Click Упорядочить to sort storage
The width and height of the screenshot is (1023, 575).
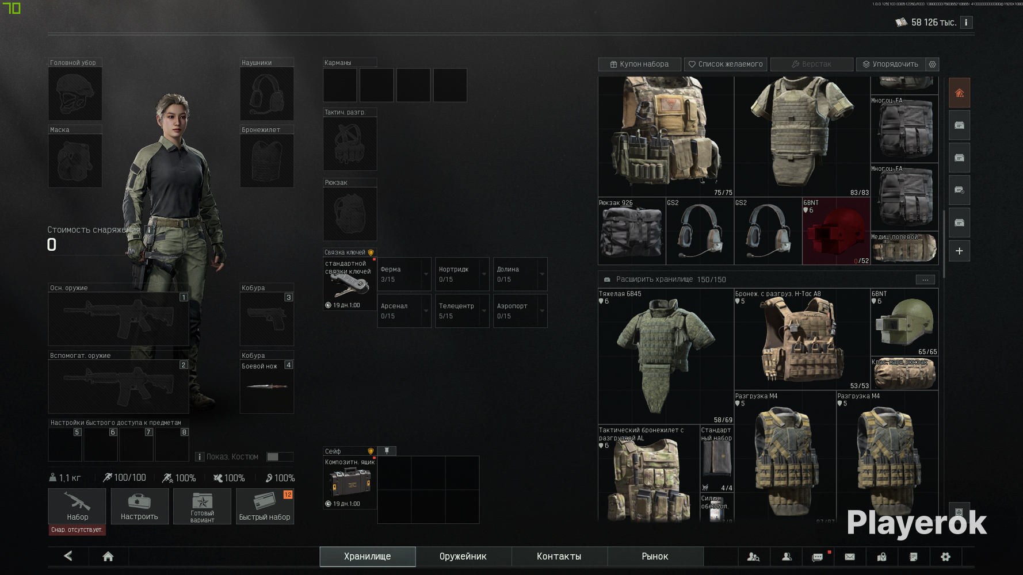(891, 64)
